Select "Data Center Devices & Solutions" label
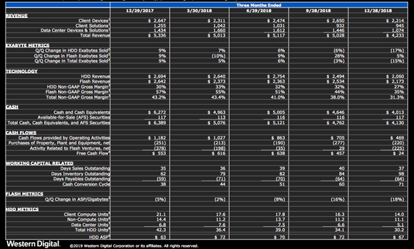The width and height of the screenshot is (414, 249). 75,30
